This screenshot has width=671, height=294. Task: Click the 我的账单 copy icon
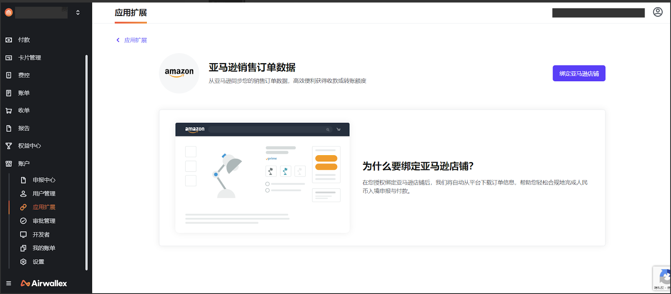tap(23, 248)
